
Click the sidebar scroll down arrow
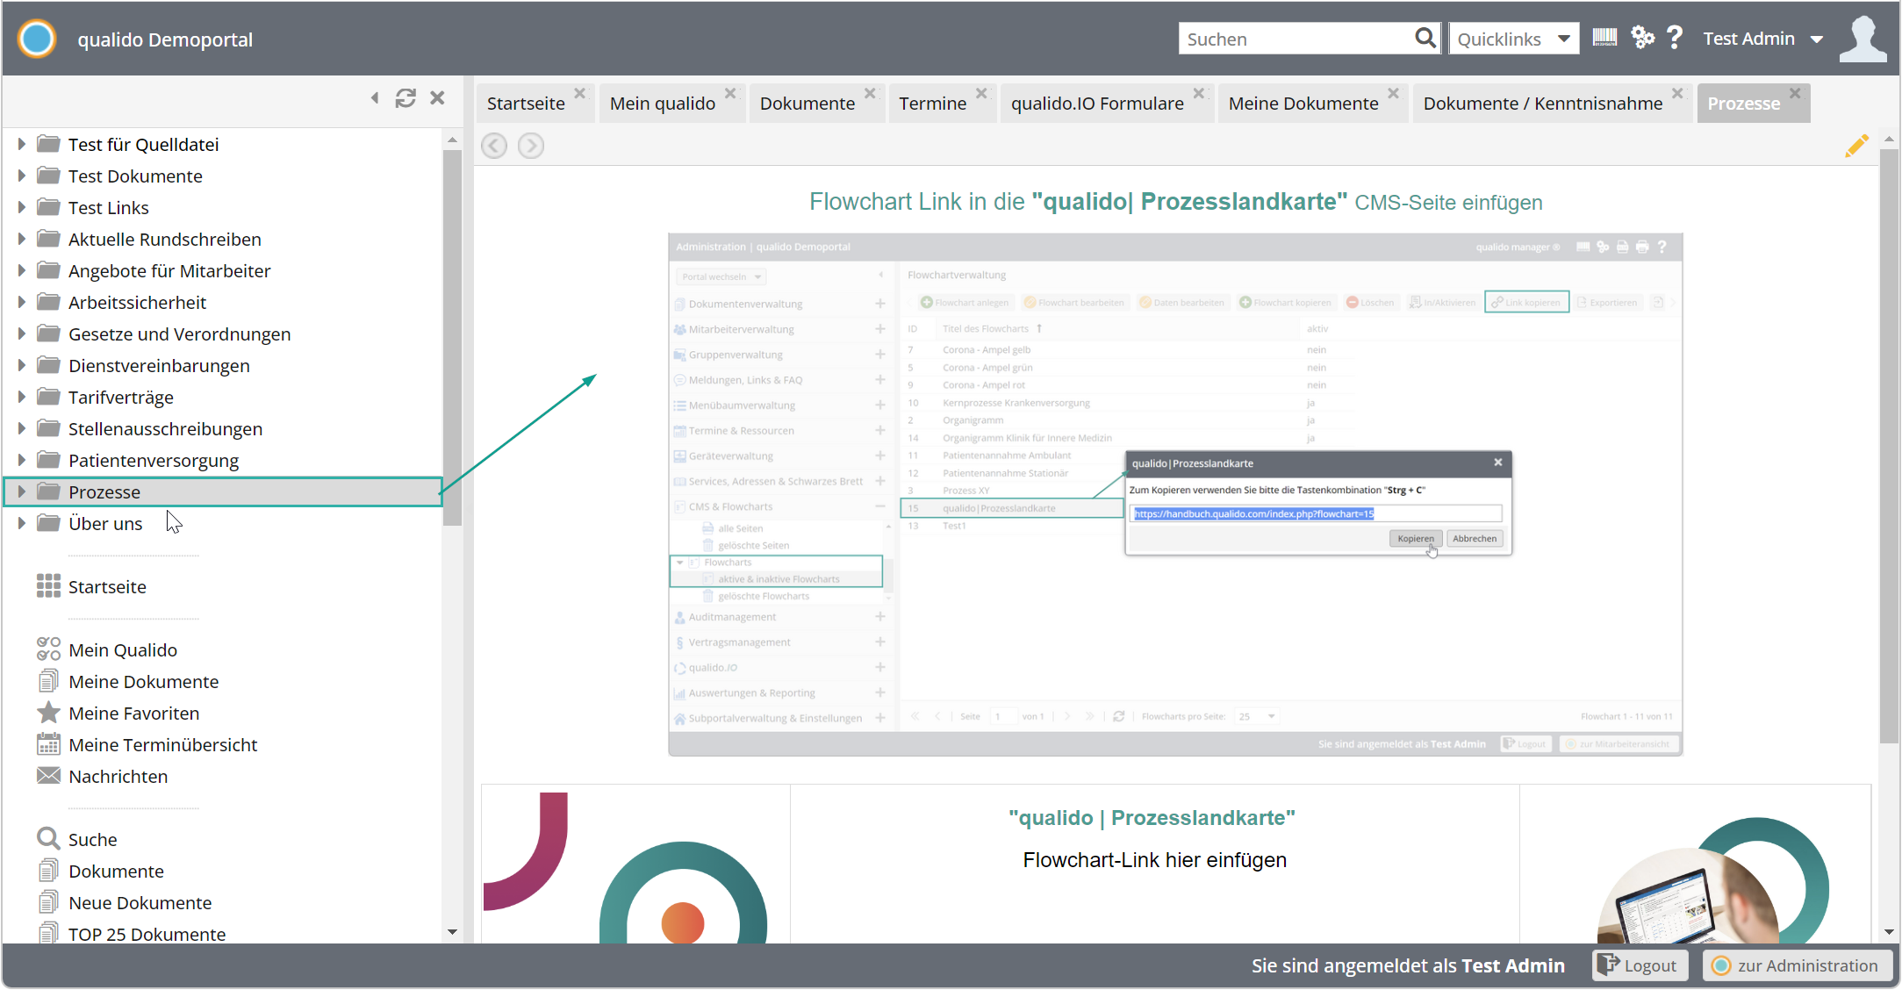pyautogui.click(x=452, y=931)
